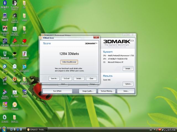Click the Online ResultBrowser button
Screen dimensions: 177x132
pos(69,62)
